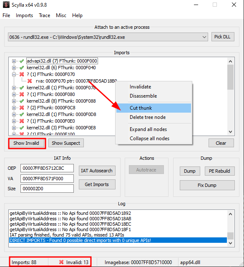Expand kernel32.dll (1) FThunk 0000F078 node
The height and width of the screenshot is (267, 244).
click(14, 88)
